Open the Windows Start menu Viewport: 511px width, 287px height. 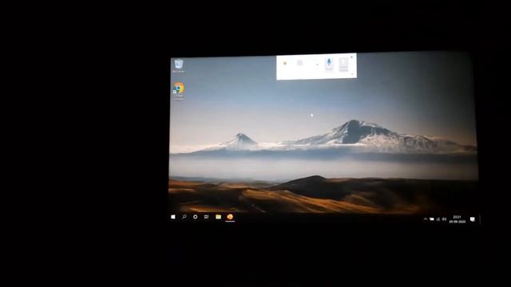173,217
